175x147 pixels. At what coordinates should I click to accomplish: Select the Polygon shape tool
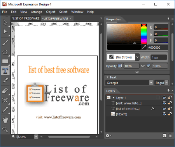(5, 52)
